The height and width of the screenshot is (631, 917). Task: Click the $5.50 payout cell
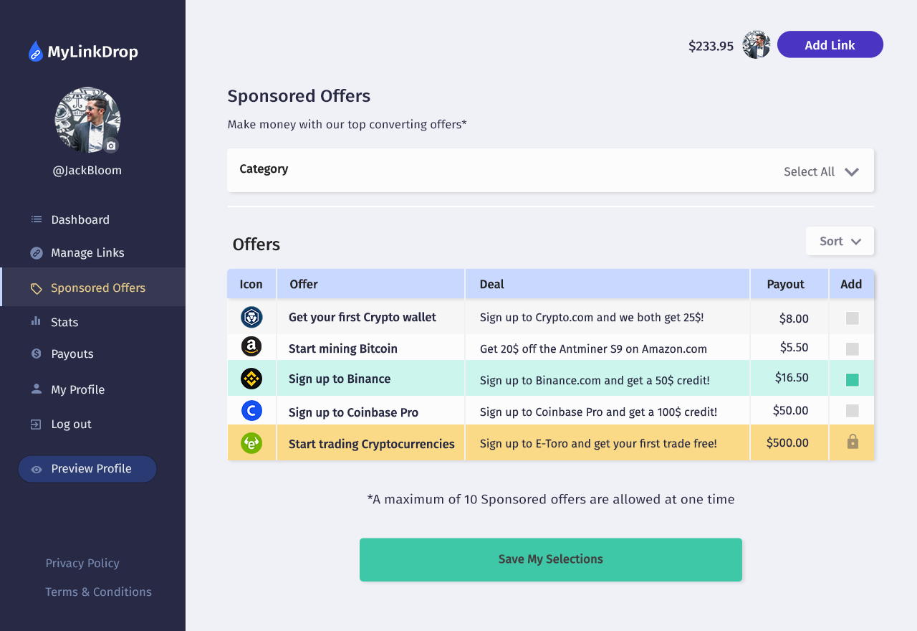pyautogui.click(x=794, y=347)
